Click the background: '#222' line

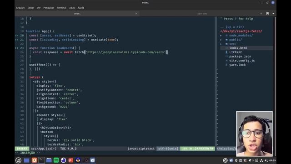point(53,107)
